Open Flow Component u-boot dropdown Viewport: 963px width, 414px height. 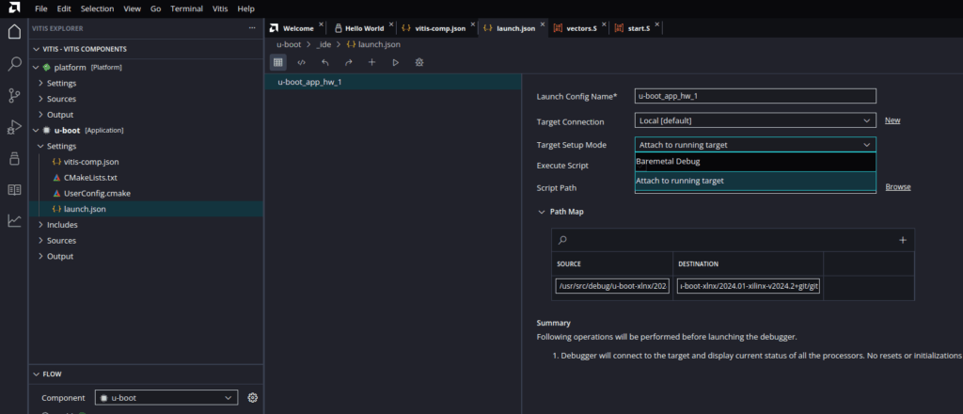[166, 398]
